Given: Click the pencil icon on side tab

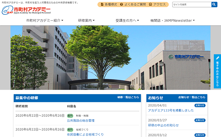Looking at the screenshot, I should [x=218, y=58].
